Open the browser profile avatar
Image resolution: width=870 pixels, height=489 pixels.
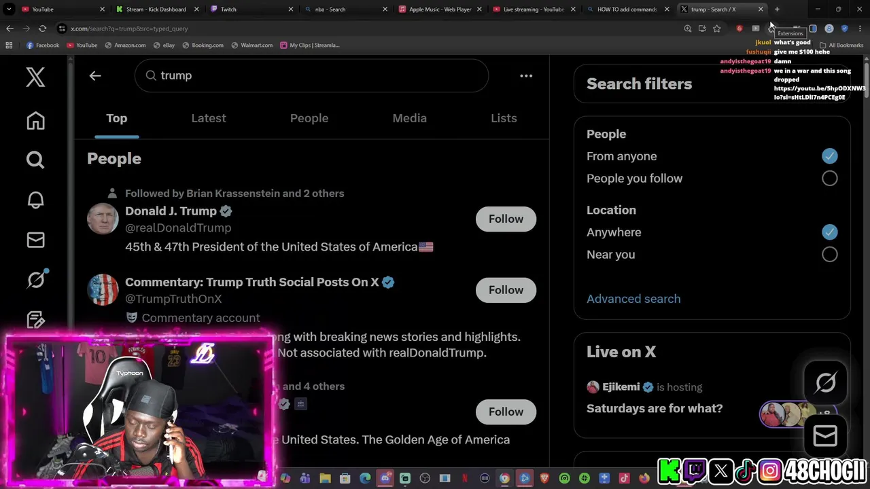coord(829,29)
